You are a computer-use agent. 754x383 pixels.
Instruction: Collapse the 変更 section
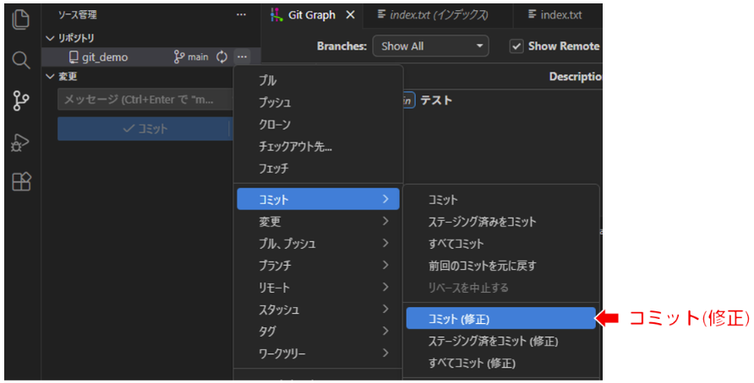tap(50, 77)
